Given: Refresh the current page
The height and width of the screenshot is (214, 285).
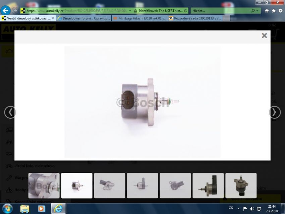Looking at the screenshot, I should (185, 11).
